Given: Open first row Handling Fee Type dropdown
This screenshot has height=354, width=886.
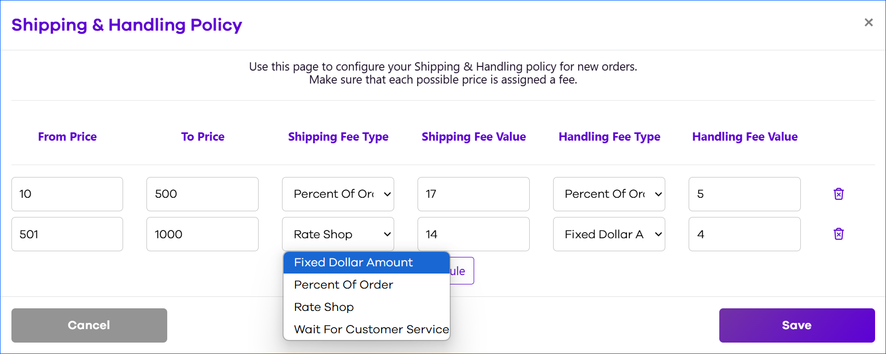Looking at the screenshot, I should coord(609,194).
